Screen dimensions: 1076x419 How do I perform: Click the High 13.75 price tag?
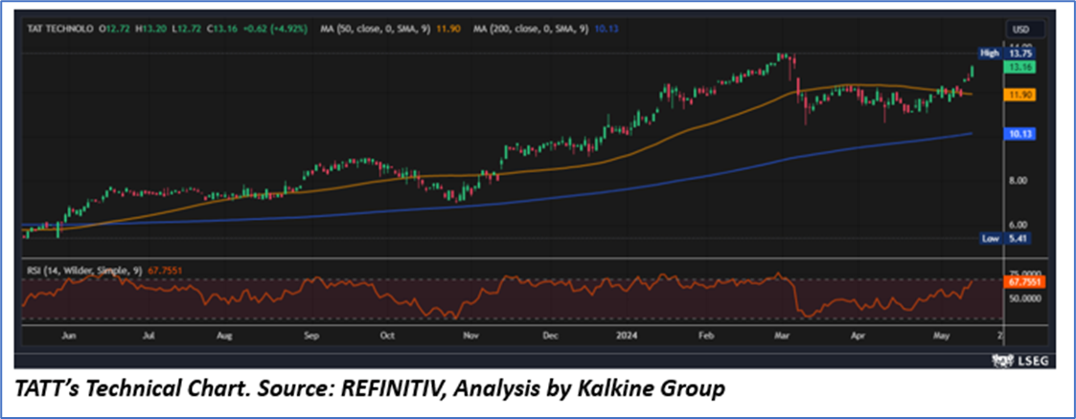(x=1008, y=54)
